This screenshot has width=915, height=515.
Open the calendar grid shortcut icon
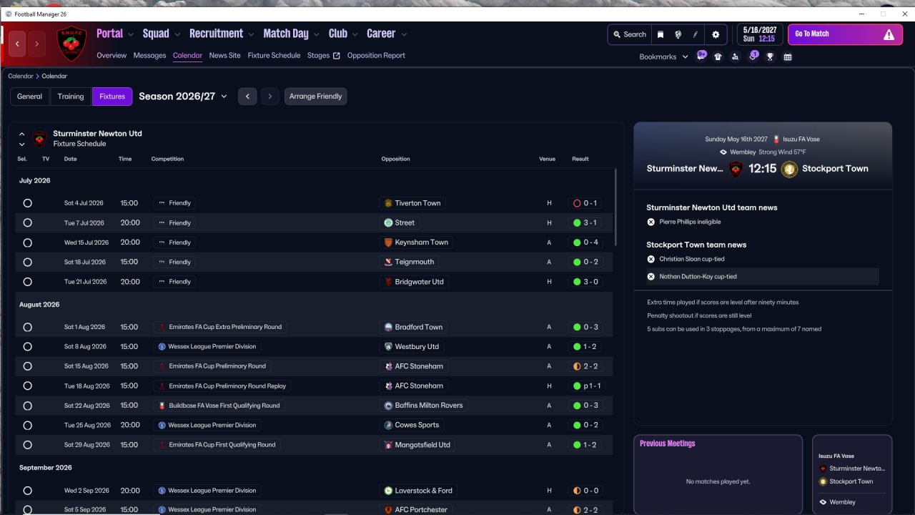[x=788, y=57]
